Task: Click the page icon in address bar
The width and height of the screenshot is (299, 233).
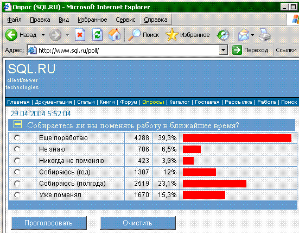Action: click(x=33, y=50)
